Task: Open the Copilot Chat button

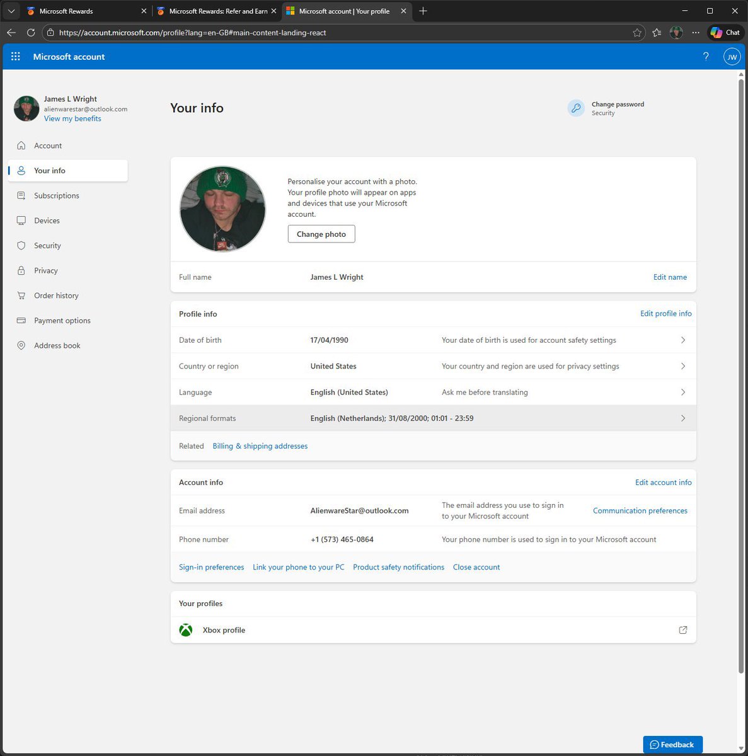Action: (725, 32)
